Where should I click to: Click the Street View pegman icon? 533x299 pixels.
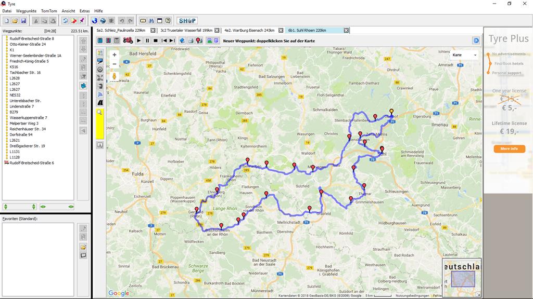115,76
